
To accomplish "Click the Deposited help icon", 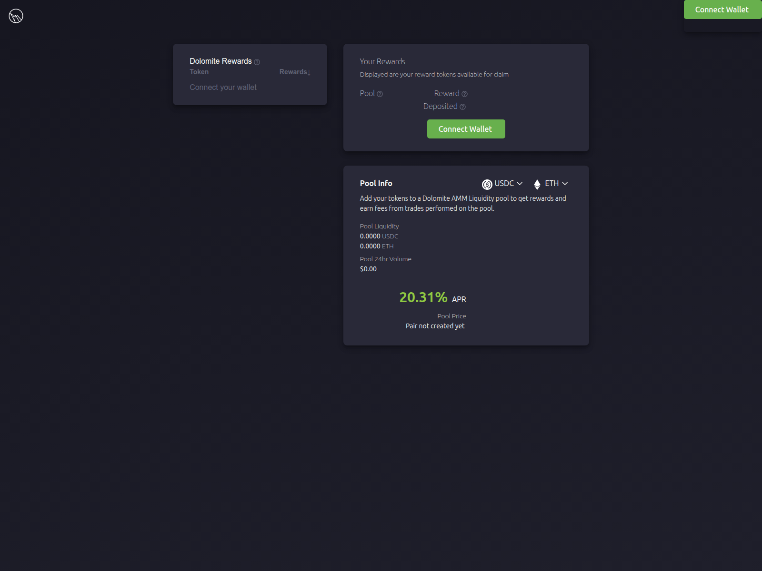I will coord(462,107).
